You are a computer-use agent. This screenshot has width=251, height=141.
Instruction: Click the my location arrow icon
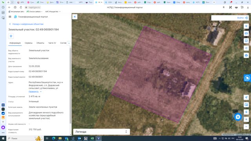point(246,98)
